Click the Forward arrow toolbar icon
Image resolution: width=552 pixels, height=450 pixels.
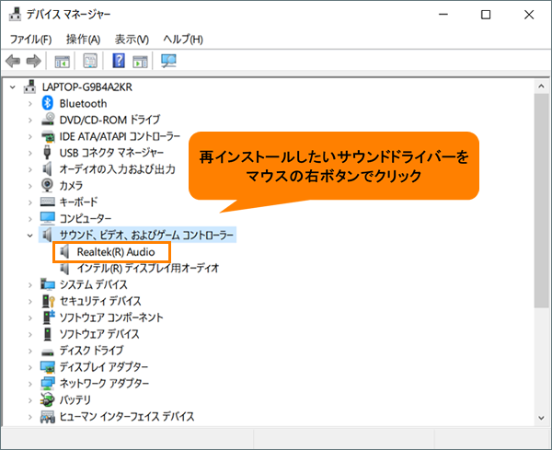[x=34, y=62]
